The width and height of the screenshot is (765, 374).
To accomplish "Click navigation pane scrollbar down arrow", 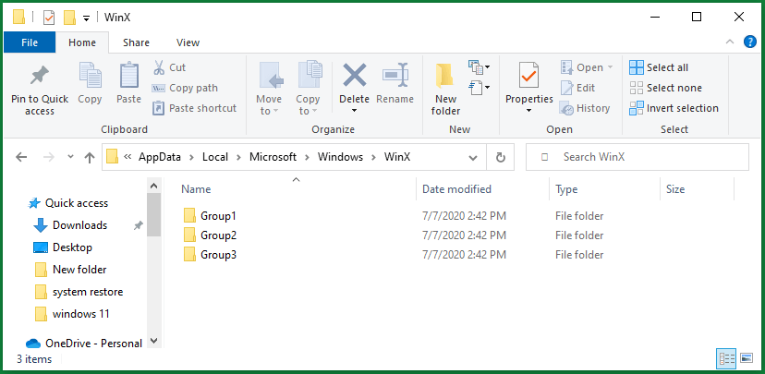I will click(153, 341).
